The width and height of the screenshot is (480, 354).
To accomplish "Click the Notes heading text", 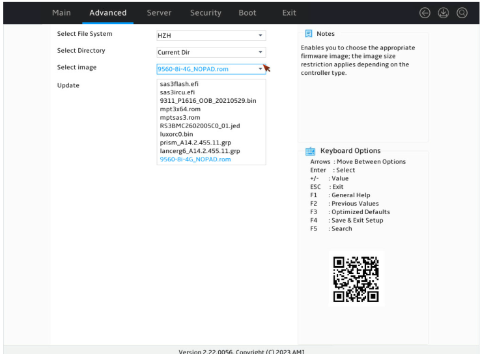I will click(326, 34).
